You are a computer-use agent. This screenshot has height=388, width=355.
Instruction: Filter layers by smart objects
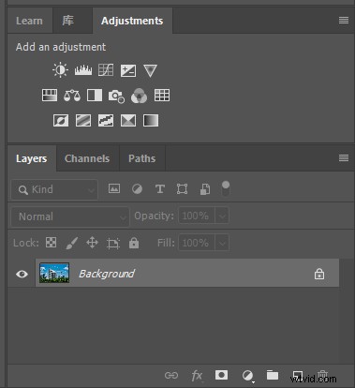tap(205, 189)
